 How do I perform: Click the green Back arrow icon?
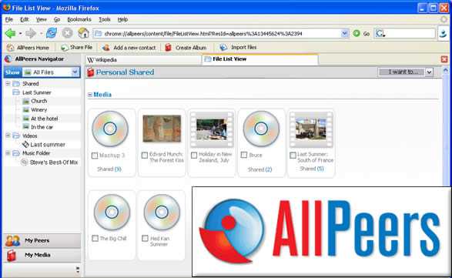tap(10, 33)
